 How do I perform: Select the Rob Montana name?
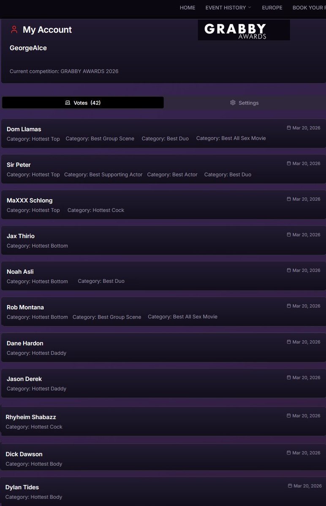point(25,307)
